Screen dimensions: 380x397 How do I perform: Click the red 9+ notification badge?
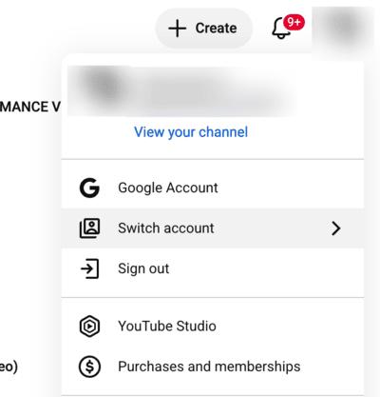294,23
